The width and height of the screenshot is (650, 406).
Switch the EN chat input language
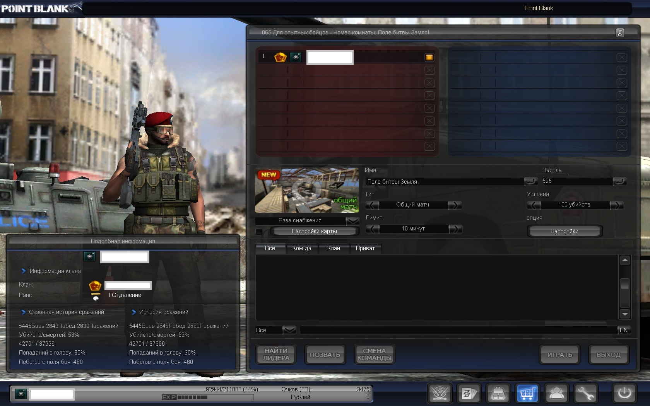coord(624,330)
